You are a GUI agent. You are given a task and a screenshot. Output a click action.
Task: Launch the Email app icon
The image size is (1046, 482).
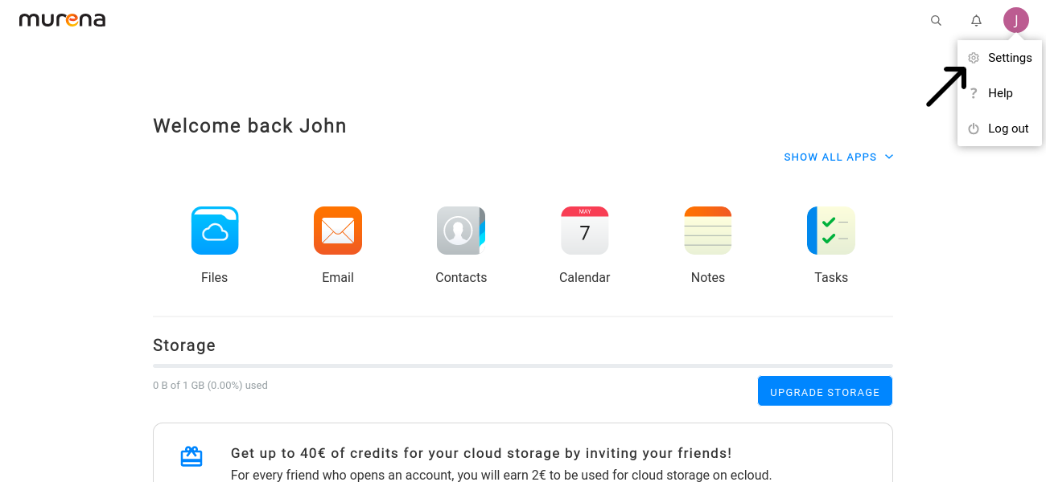(338, 231)
